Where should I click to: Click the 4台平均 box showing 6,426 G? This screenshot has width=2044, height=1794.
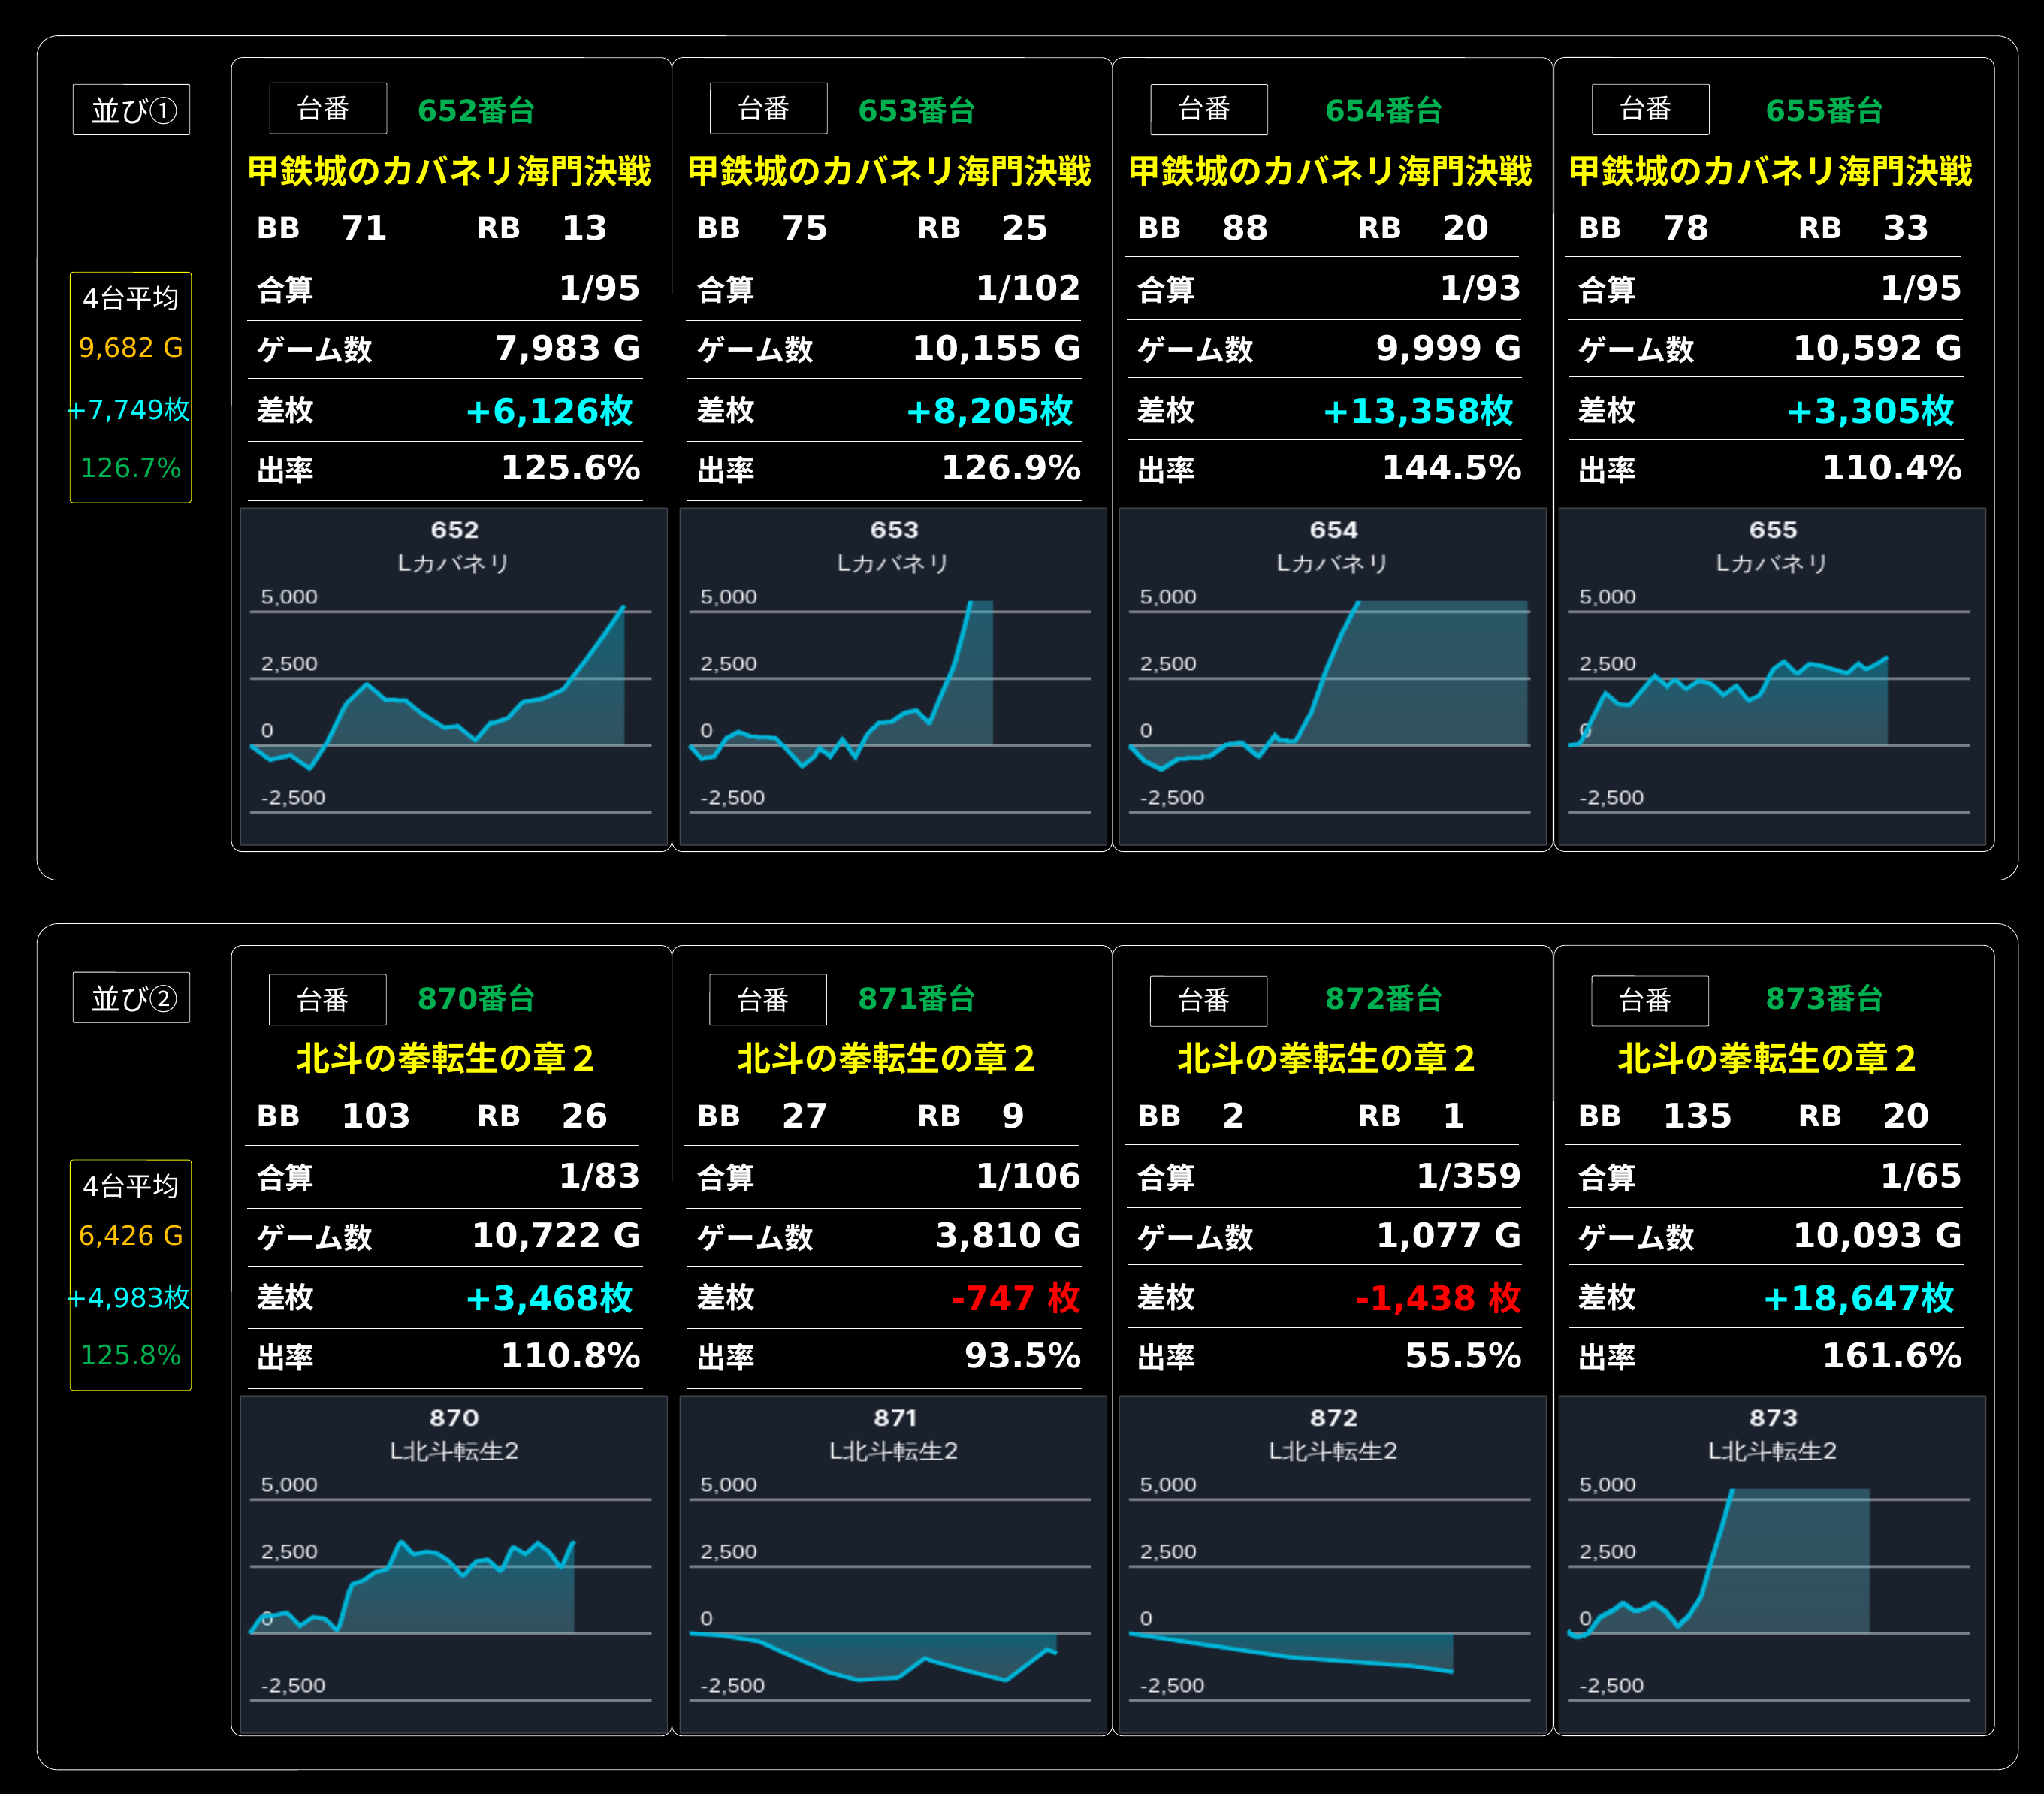[x=131, y=1275]
